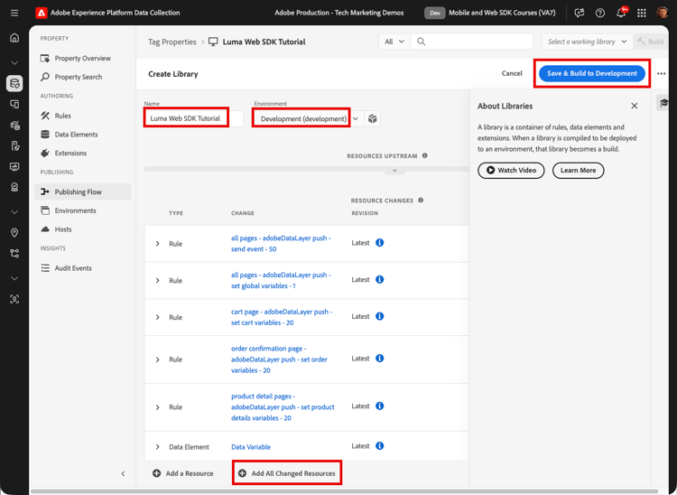The height and width of the screenshot is (495, 677).
Task: Expand the Data Variable data element row
Action: pyautogui.click(x=158, y=447)
